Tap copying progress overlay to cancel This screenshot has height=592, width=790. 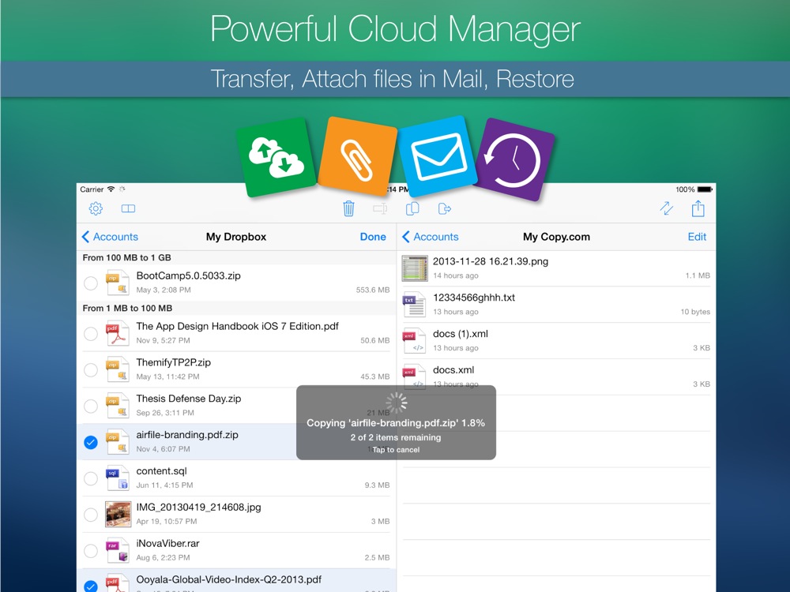click(396, 422)
